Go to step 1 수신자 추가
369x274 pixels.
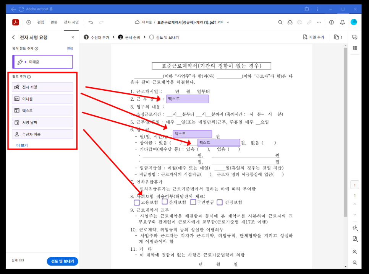pos(97,37)
